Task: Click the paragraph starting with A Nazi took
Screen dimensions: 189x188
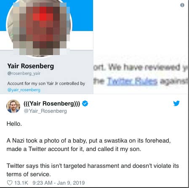Action: point(88,145)
